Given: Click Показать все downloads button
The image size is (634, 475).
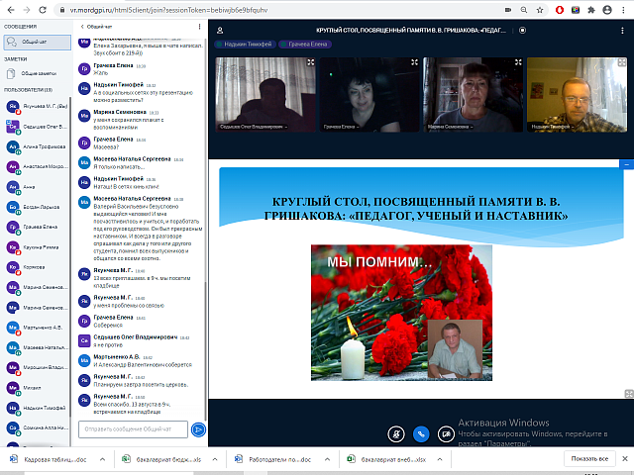Looking at the screenshot, I should (589, 458).
